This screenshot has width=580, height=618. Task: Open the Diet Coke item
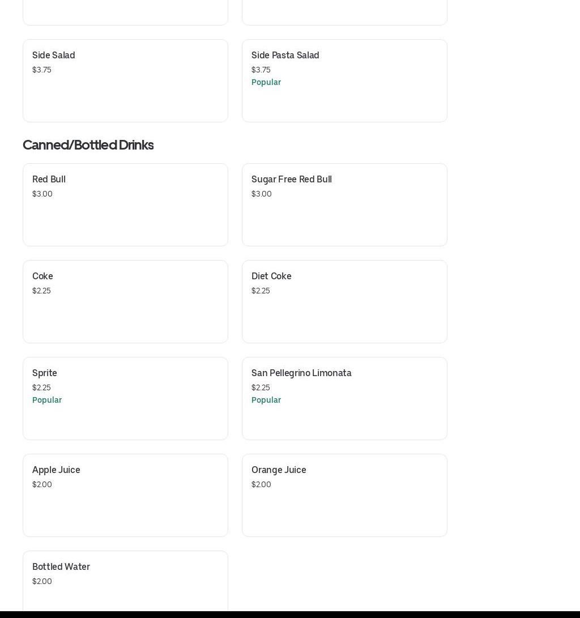tap(344, 301)
